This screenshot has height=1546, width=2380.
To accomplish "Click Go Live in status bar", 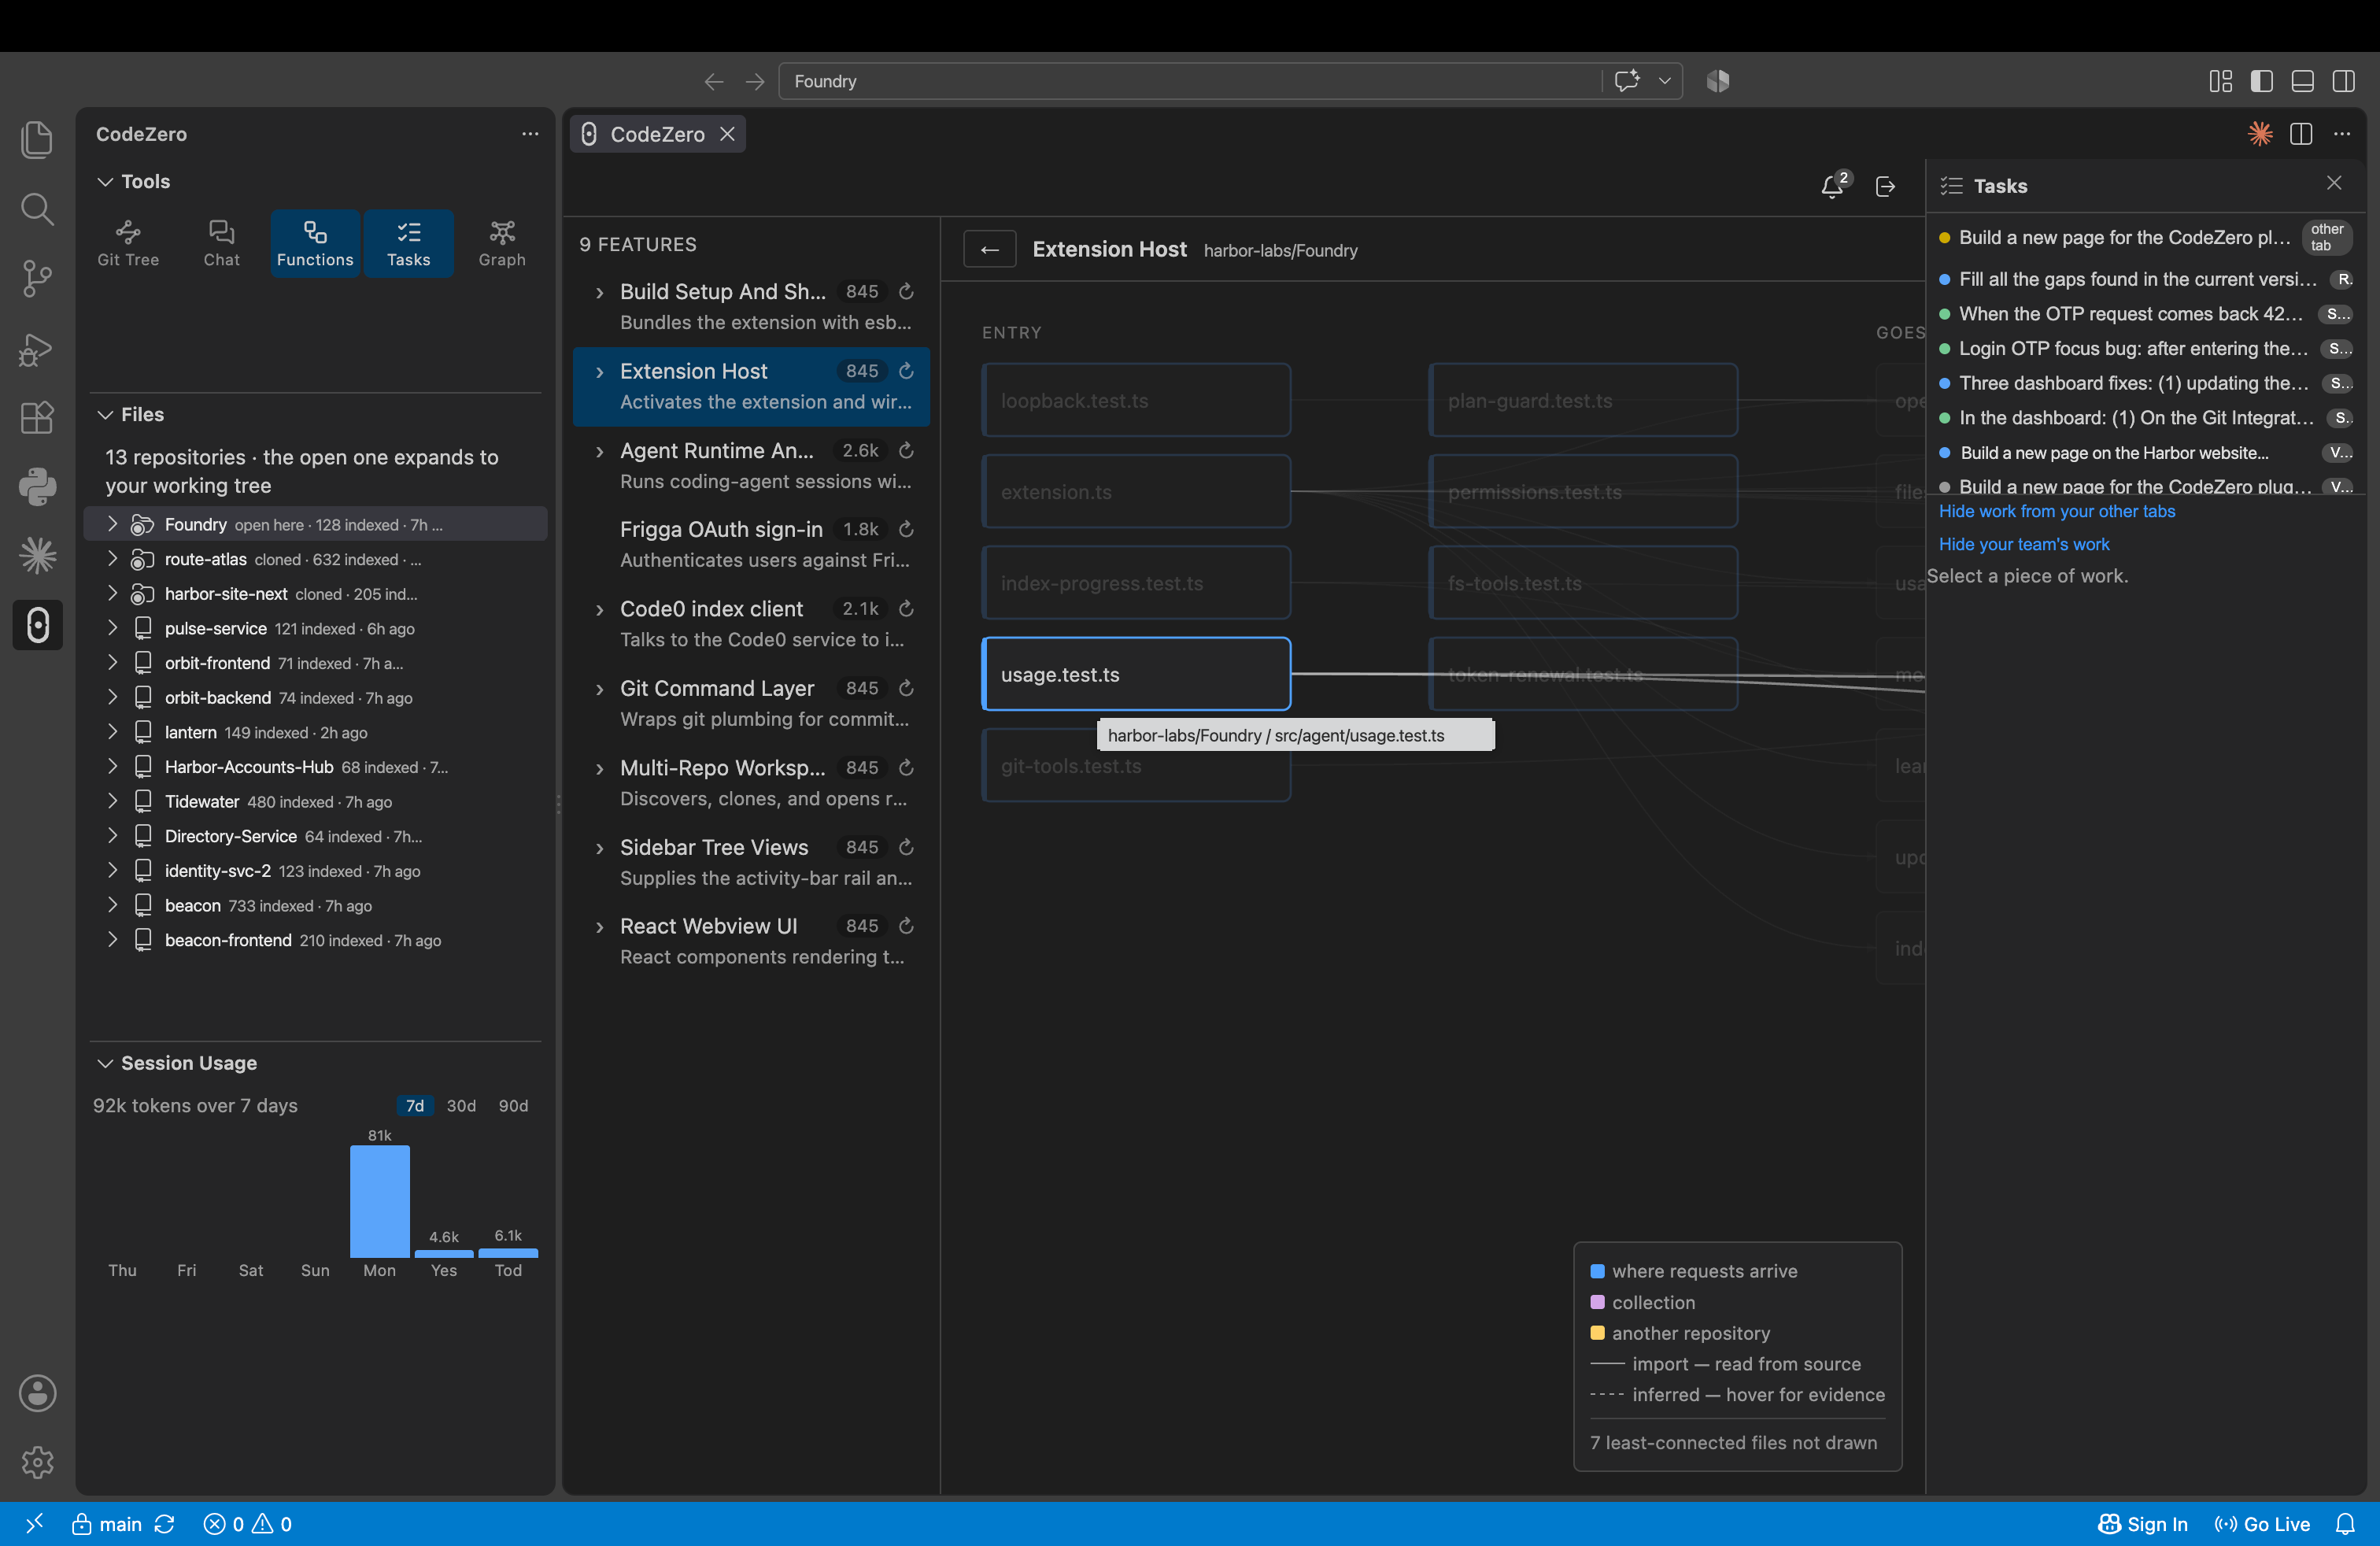I will (x=2262, y=1523).
